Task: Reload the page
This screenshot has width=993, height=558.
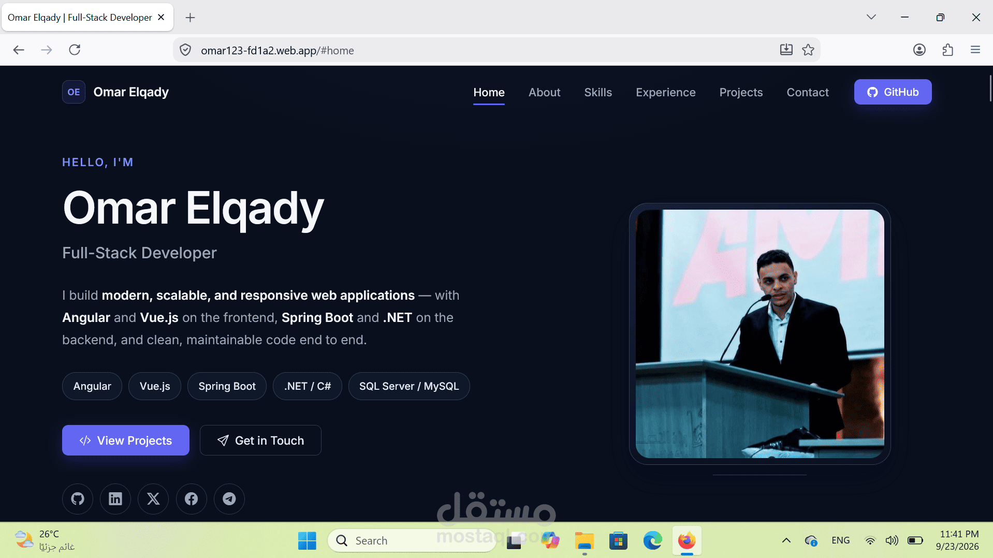Action: [x=75, y=50]
